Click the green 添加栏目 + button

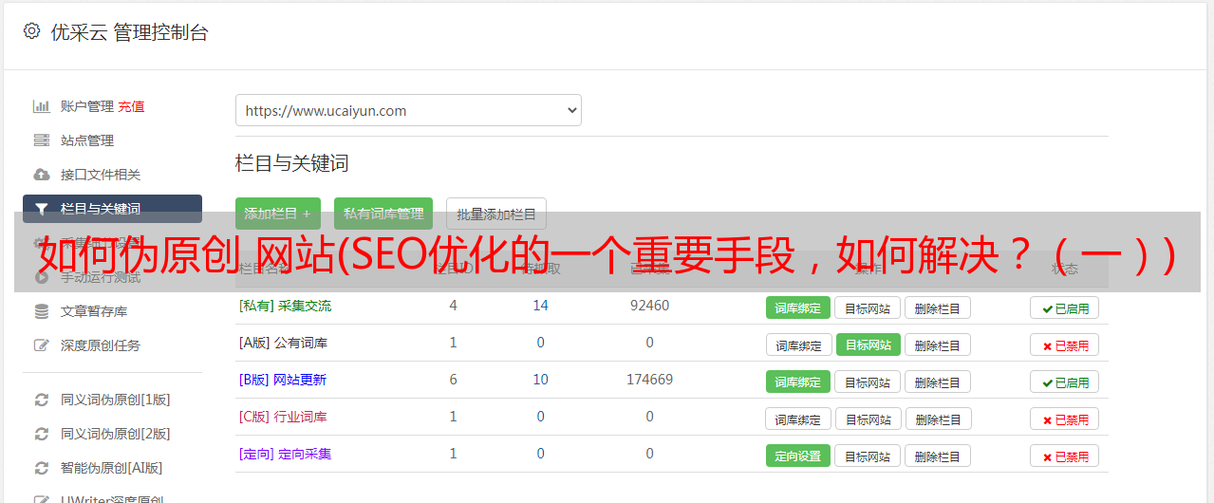coord(278,214)
